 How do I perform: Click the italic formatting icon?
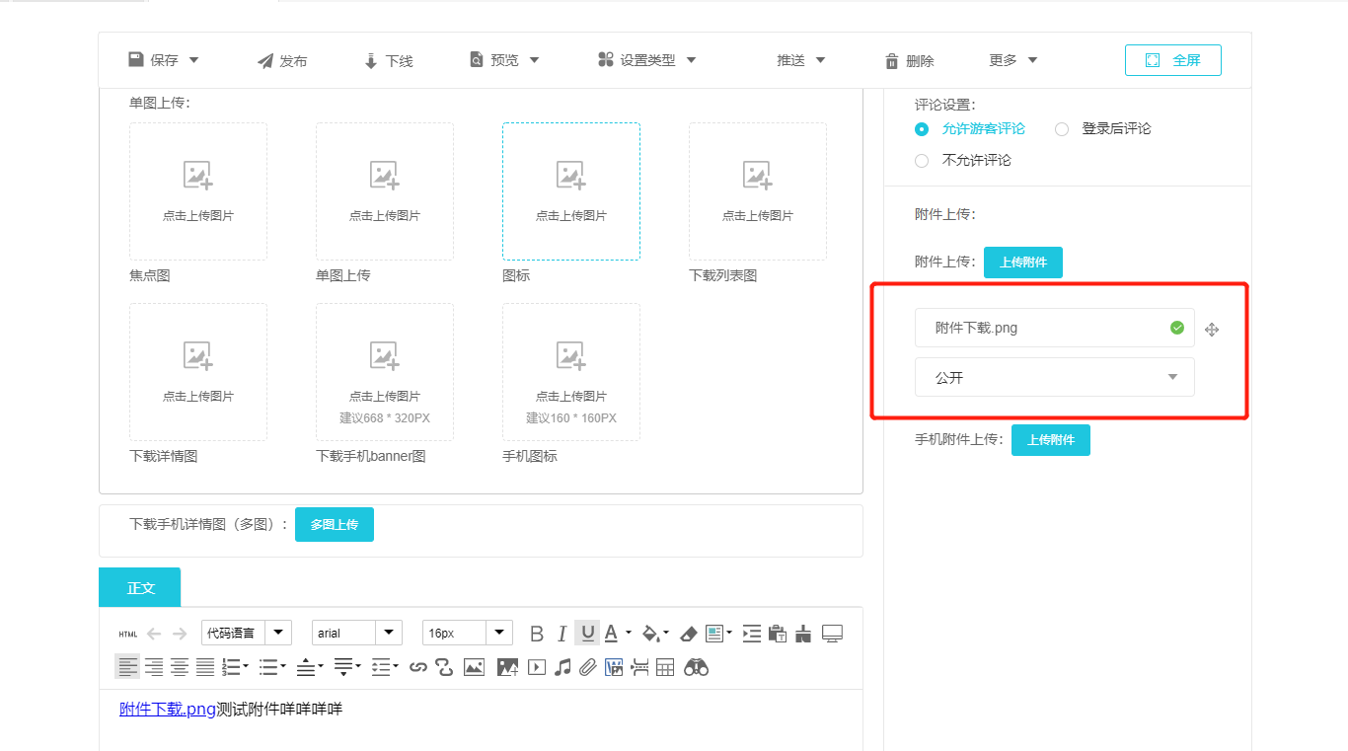coord(562,634)
